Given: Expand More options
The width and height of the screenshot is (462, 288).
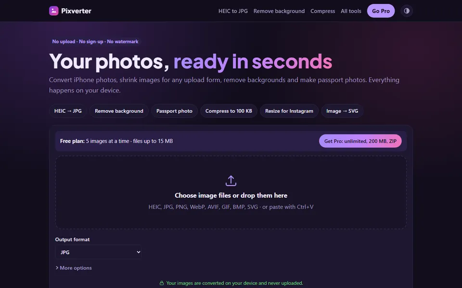Looking at the screenshot, I should 74,268.
